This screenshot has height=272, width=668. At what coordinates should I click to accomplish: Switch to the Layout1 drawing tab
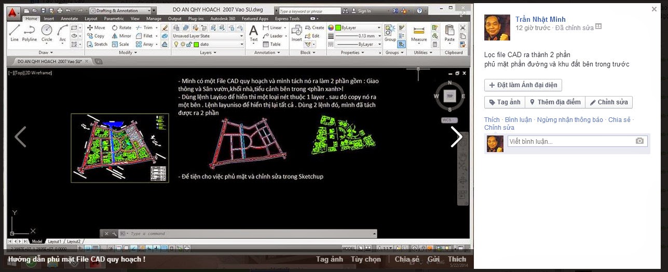[54, 241]
